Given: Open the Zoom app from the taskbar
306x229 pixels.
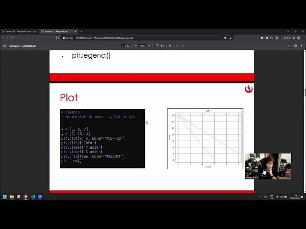Looking at the screenshot, I should [40, 197].
